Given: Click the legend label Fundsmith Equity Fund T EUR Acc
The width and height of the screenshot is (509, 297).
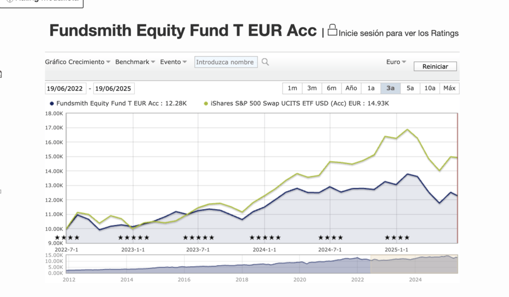Looking at the screenshot, I should (x=122, y=104).
